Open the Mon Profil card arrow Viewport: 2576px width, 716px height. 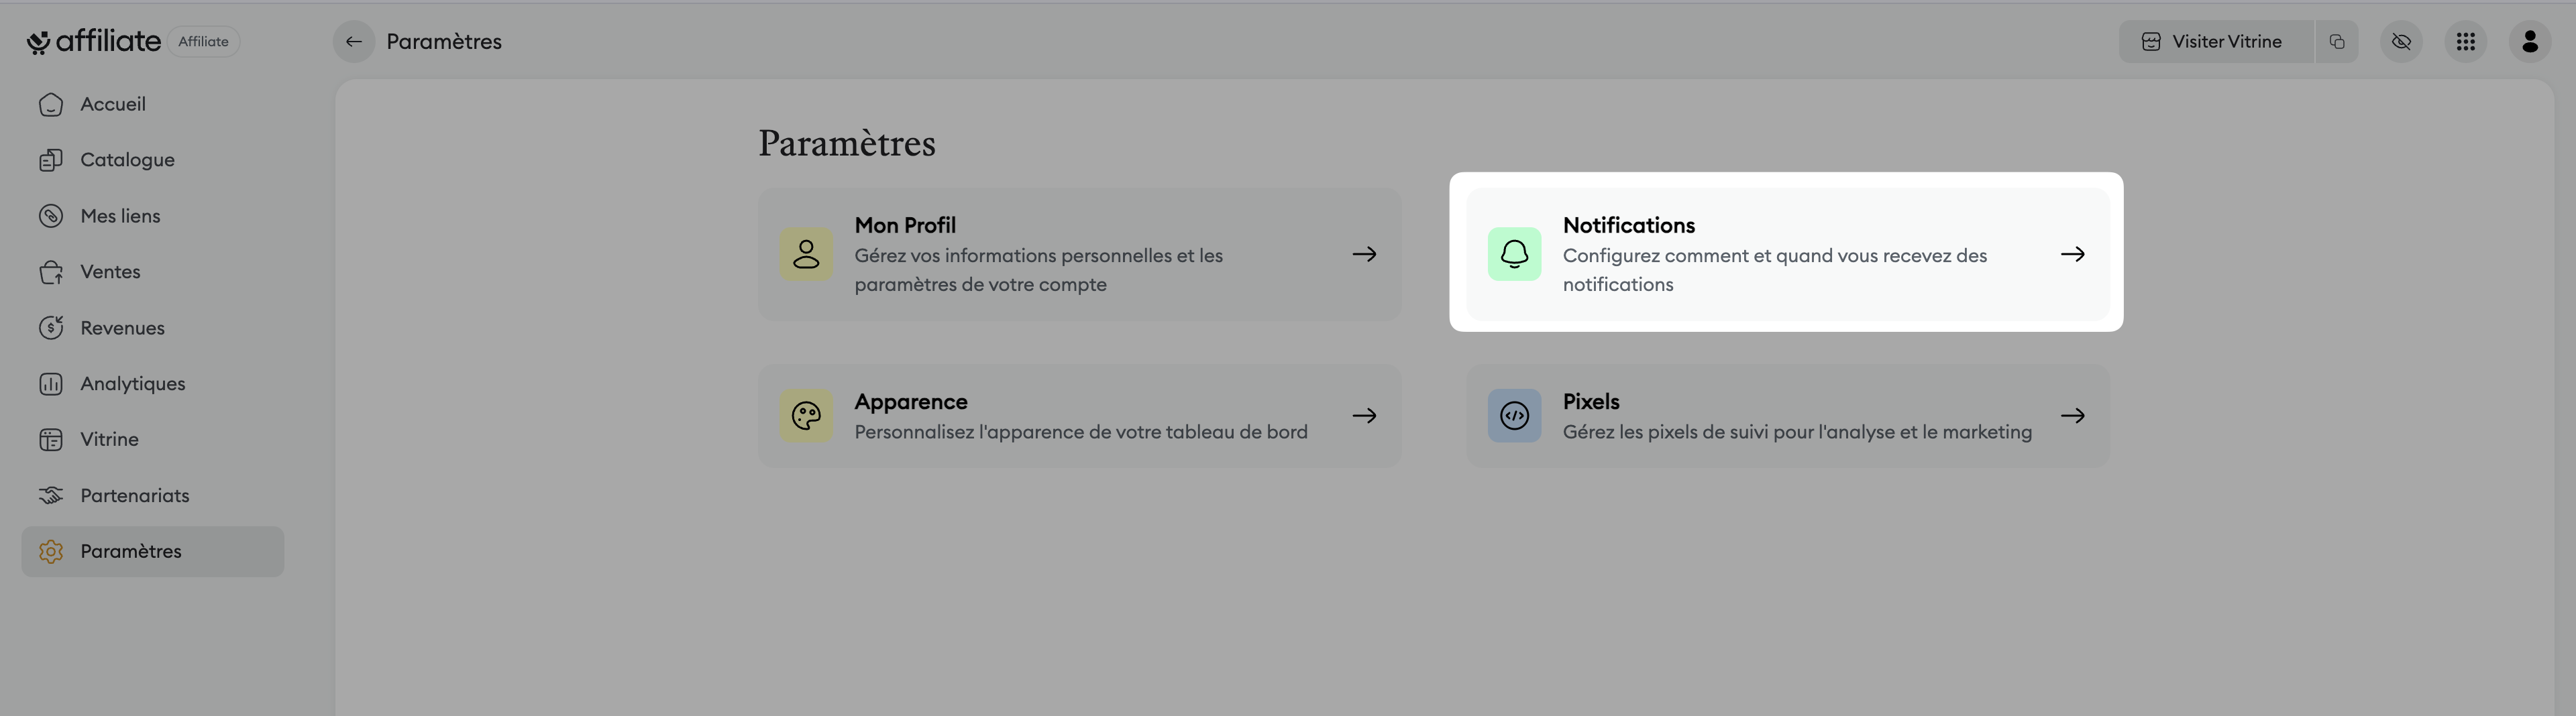[x=1364, y=254]
